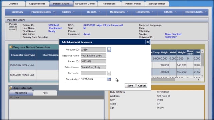Click the Resource Name field
This screenshot has height=120, width=214.
coord(93,56)
